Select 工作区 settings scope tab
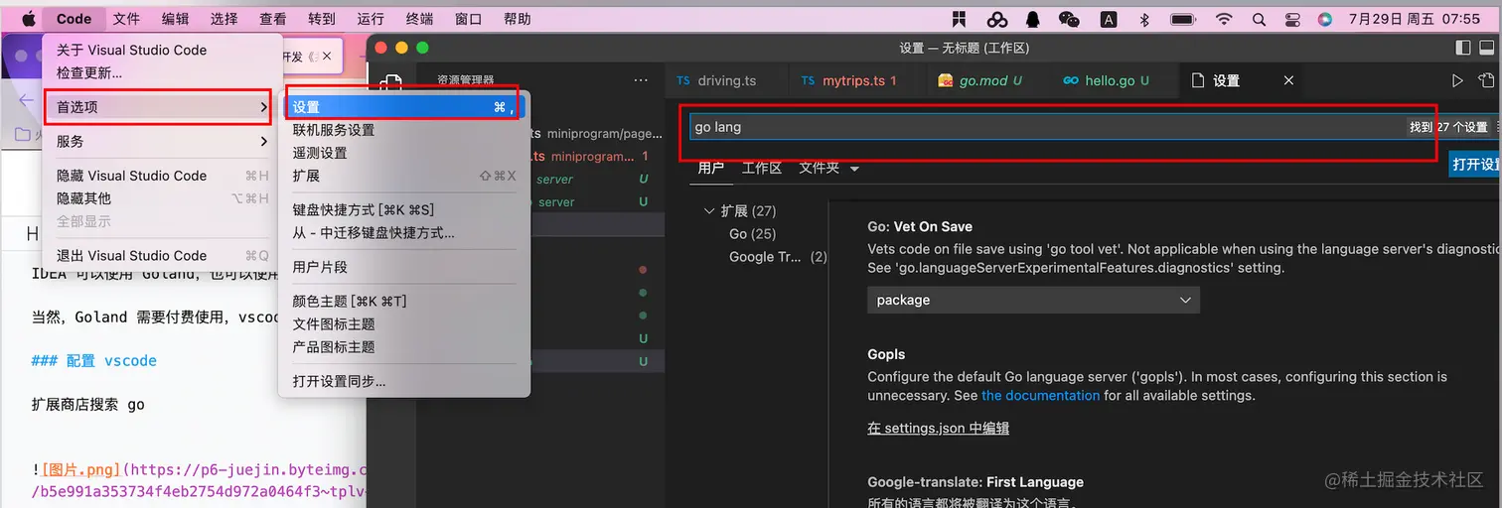The width and height of the screenshot is (1502, 508). [x=762, y=168]
